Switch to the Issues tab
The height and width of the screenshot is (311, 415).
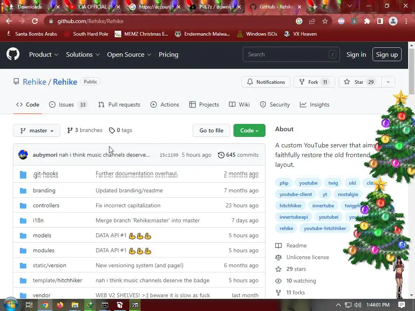coord(68,105)
